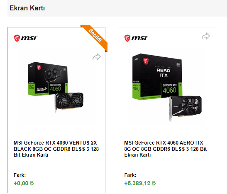Select the dual-fan VENTUS graphics card photo
Image resolution: width=227 pixels, height=194 pixels.
click(69, 102)
